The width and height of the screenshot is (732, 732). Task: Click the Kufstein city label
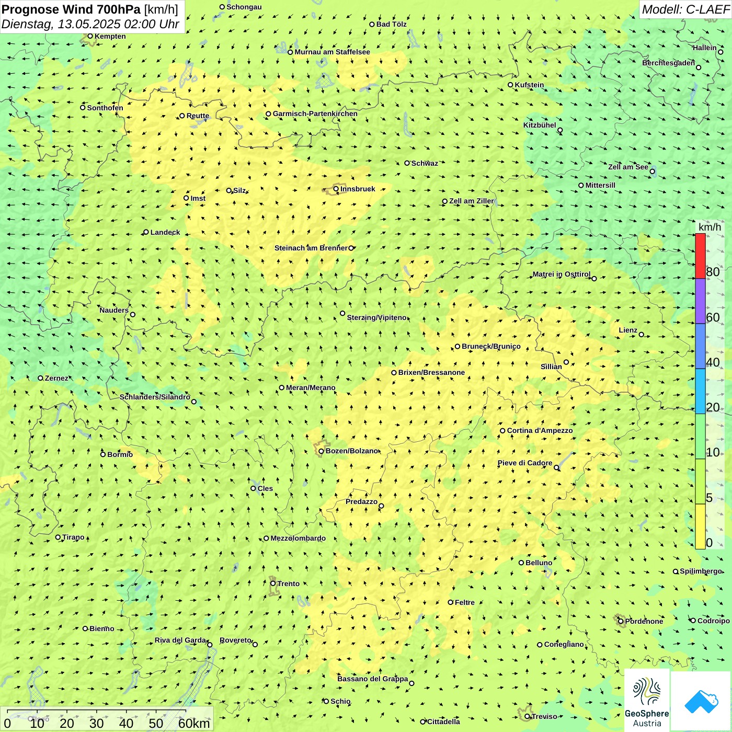[x=529, y=85]
